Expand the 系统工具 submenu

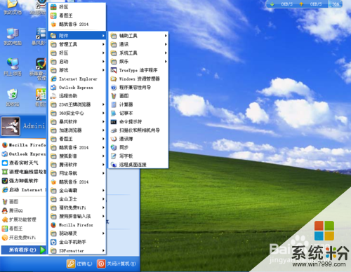point(138,53)
